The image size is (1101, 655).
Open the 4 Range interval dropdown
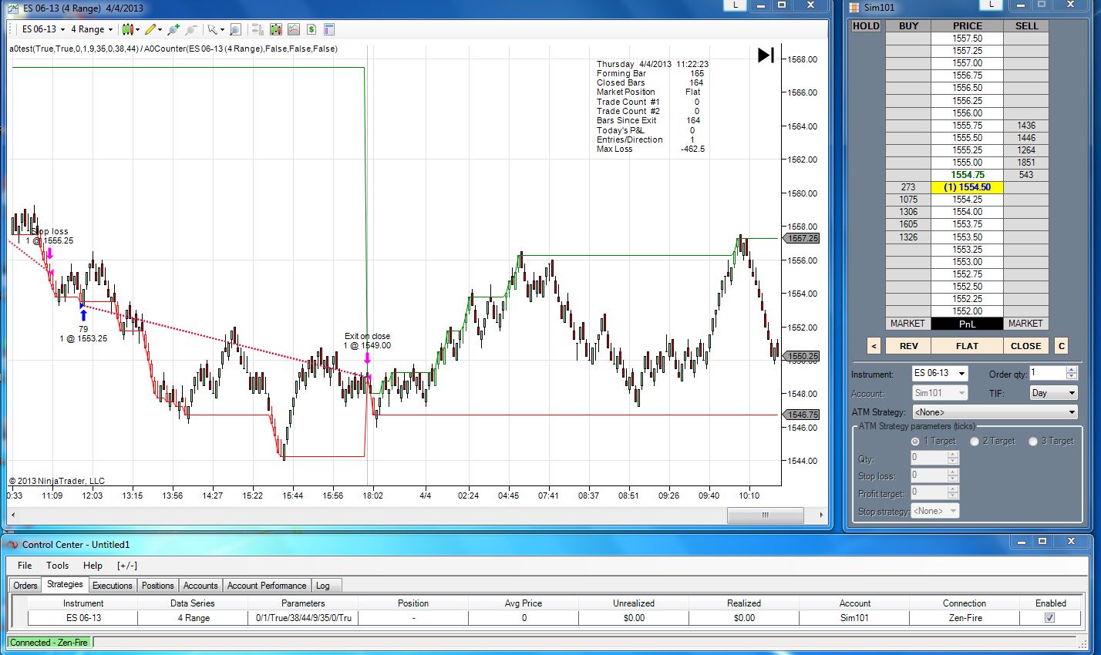tap(92, 29)
